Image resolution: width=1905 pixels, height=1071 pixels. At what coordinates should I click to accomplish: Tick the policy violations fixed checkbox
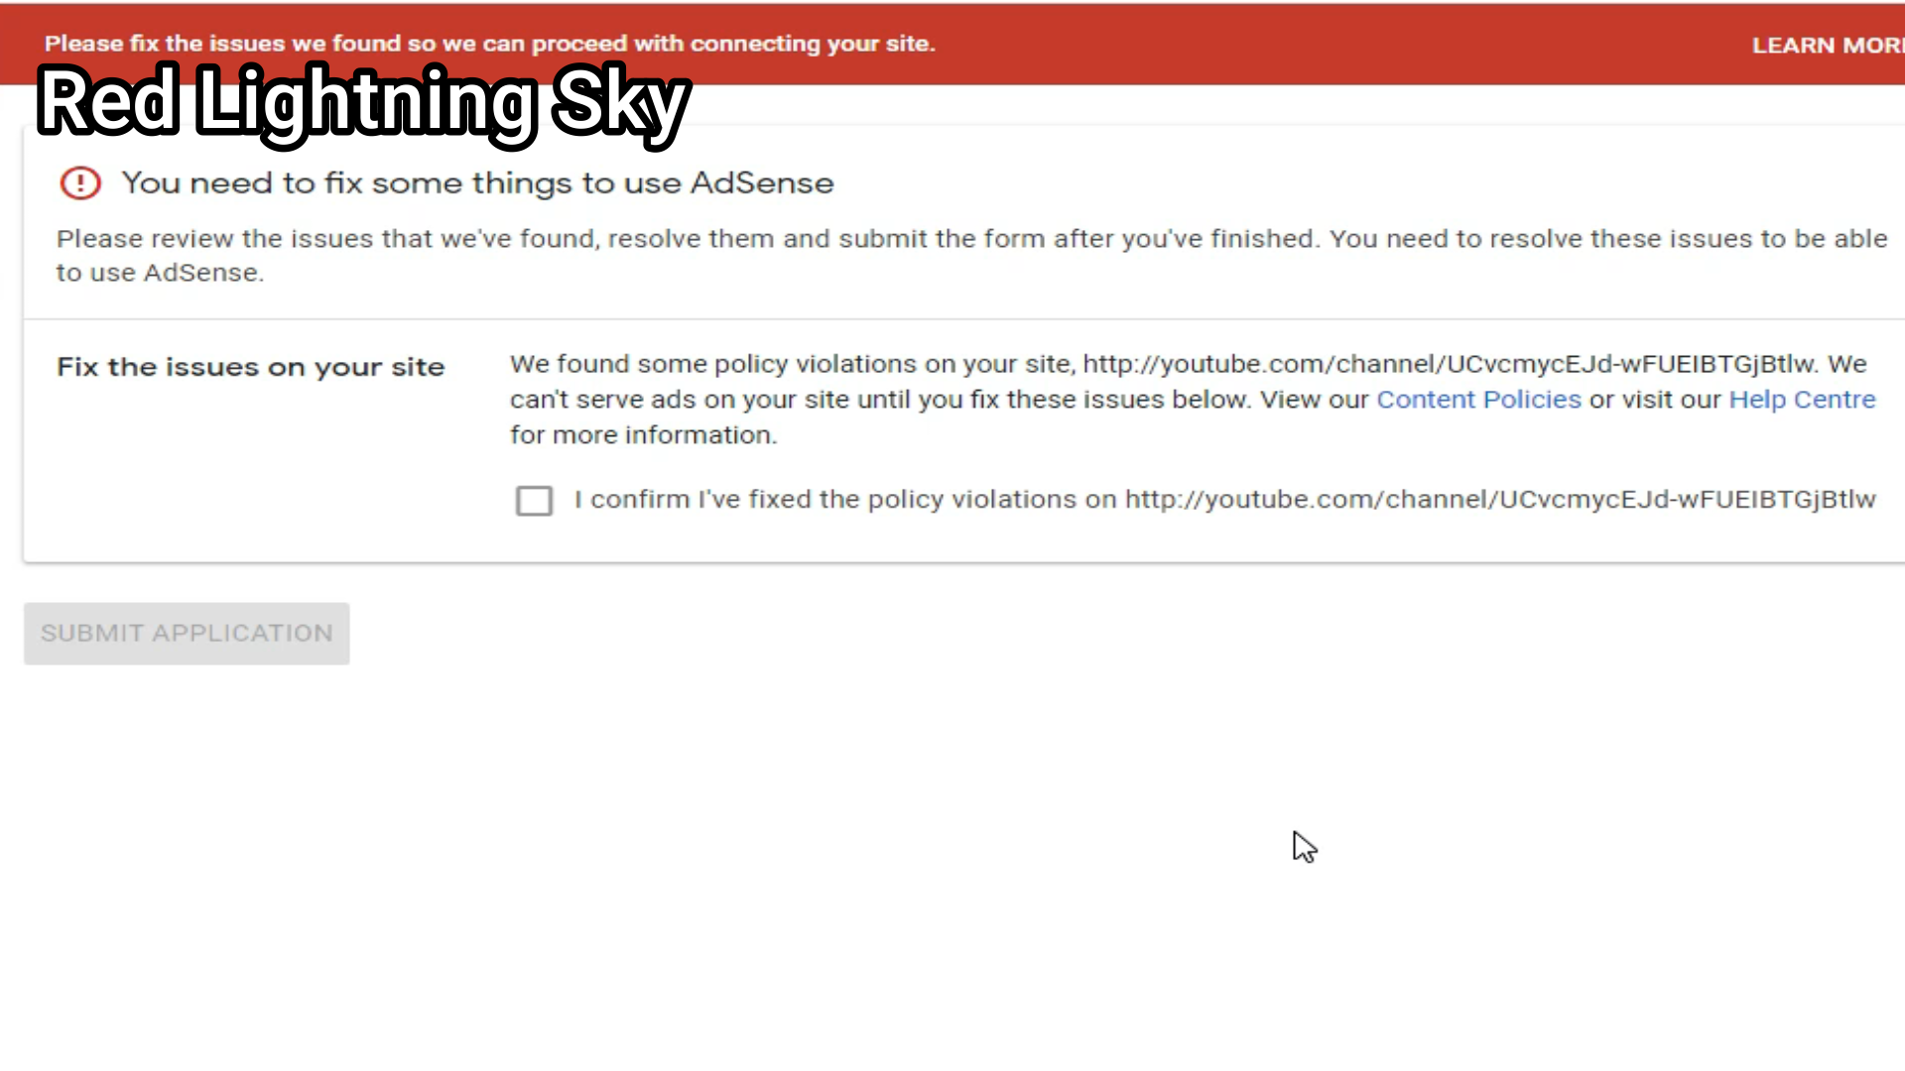pos(534,501)
